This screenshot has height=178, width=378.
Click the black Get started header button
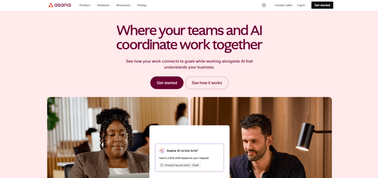point(322,5)
